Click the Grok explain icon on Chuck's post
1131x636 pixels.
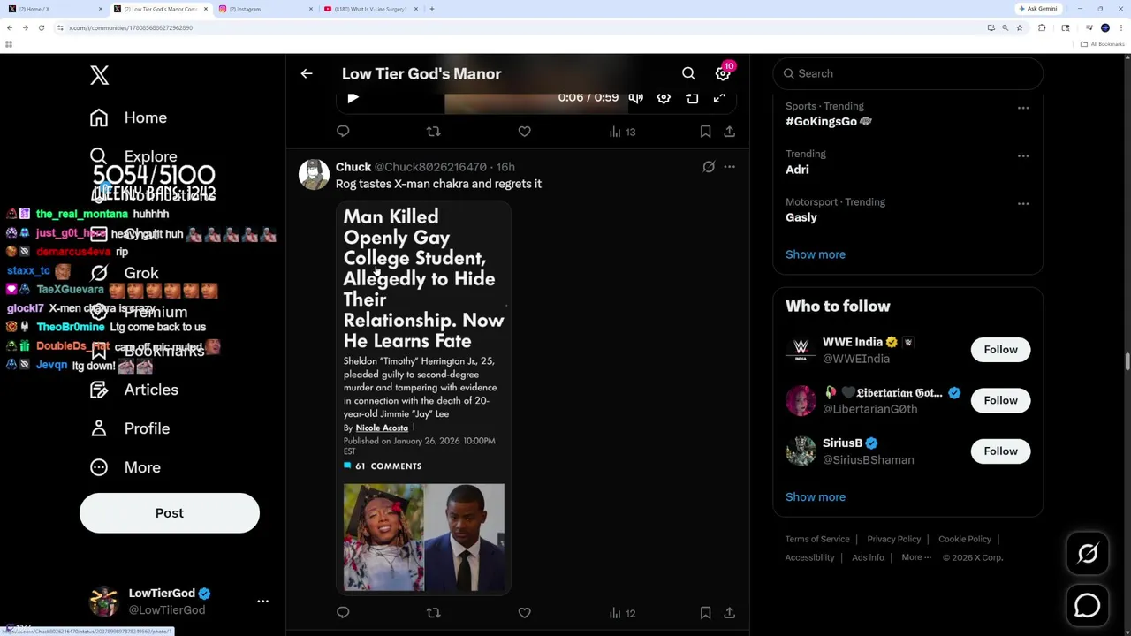[709, 167]
